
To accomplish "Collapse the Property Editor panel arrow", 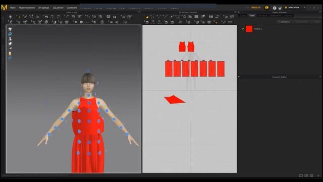I will coord(239,77).
